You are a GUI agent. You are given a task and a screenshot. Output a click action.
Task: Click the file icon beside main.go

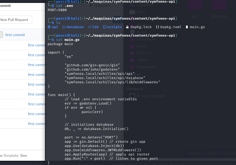(187, 27)
